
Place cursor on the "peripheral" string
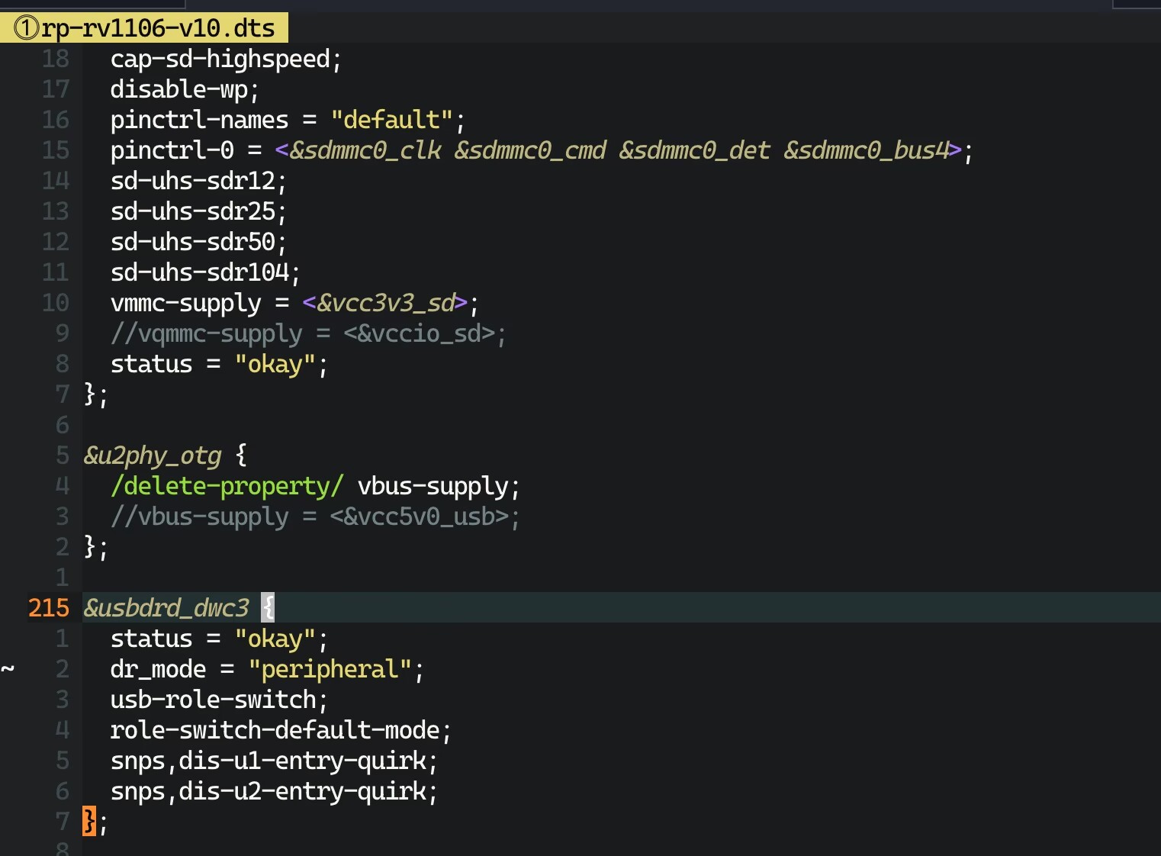[x=330, y=669]
